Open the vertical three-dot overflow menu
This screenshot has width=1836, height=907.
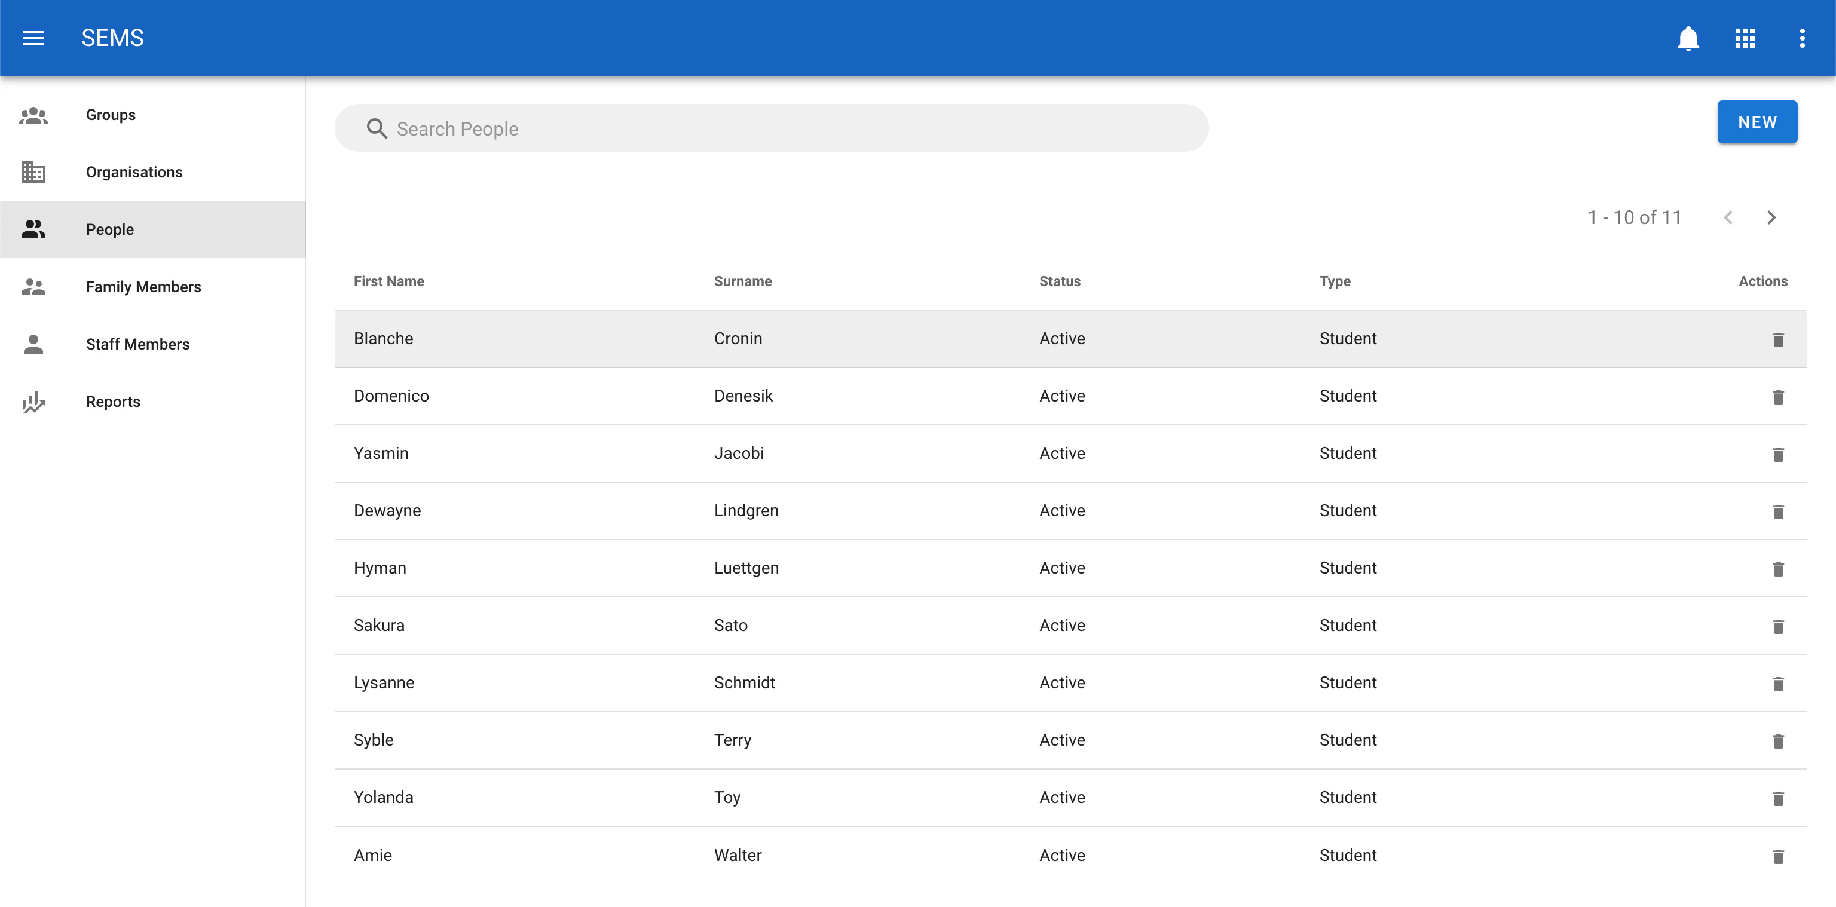click(x=1802, y=38)
